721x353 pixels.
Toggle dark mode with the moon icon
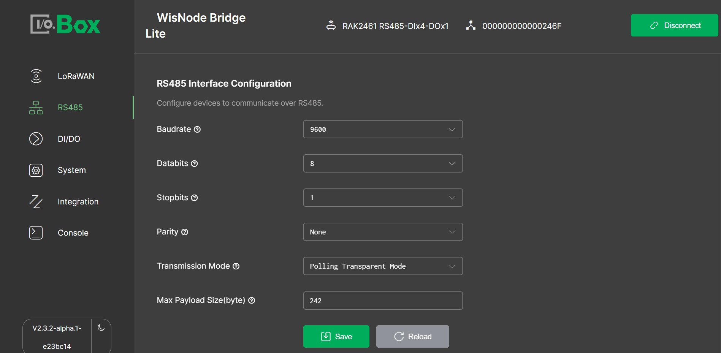click(x=101, y=328)
